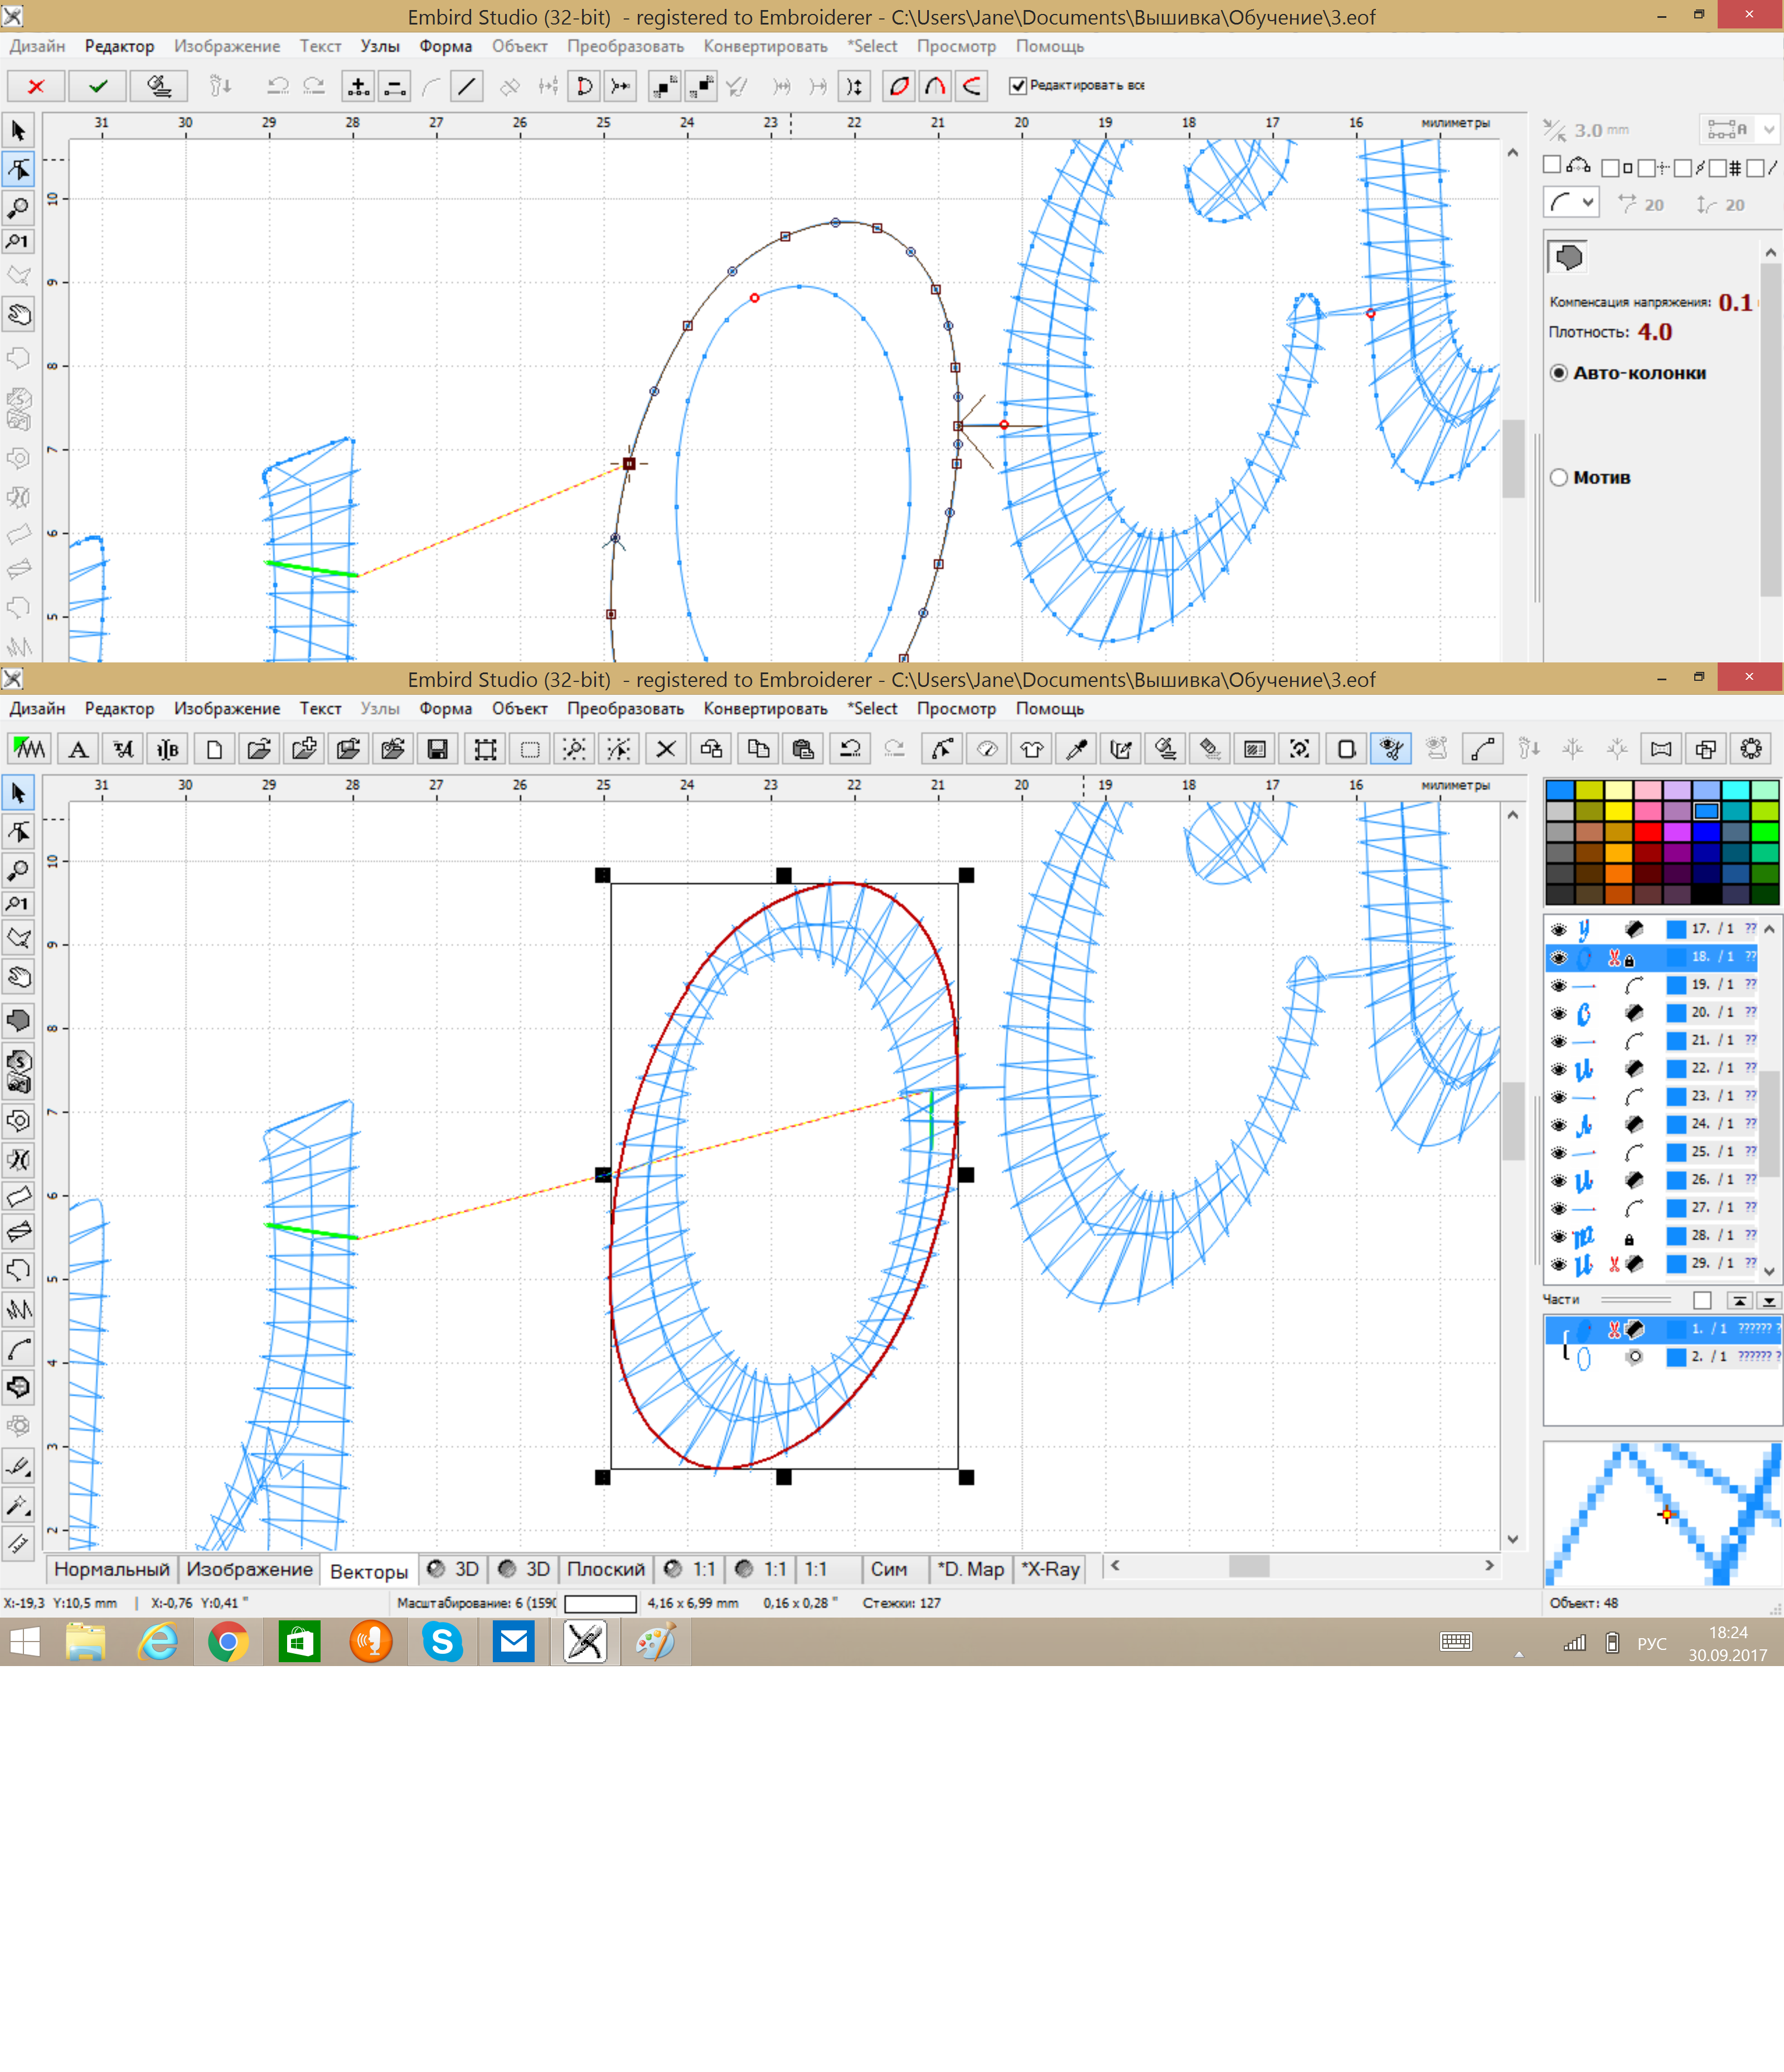Click the Undo arrow in lower toolbar
Screen dimensions: 1784x2072
pyautogui.click(x=850, y=749)
